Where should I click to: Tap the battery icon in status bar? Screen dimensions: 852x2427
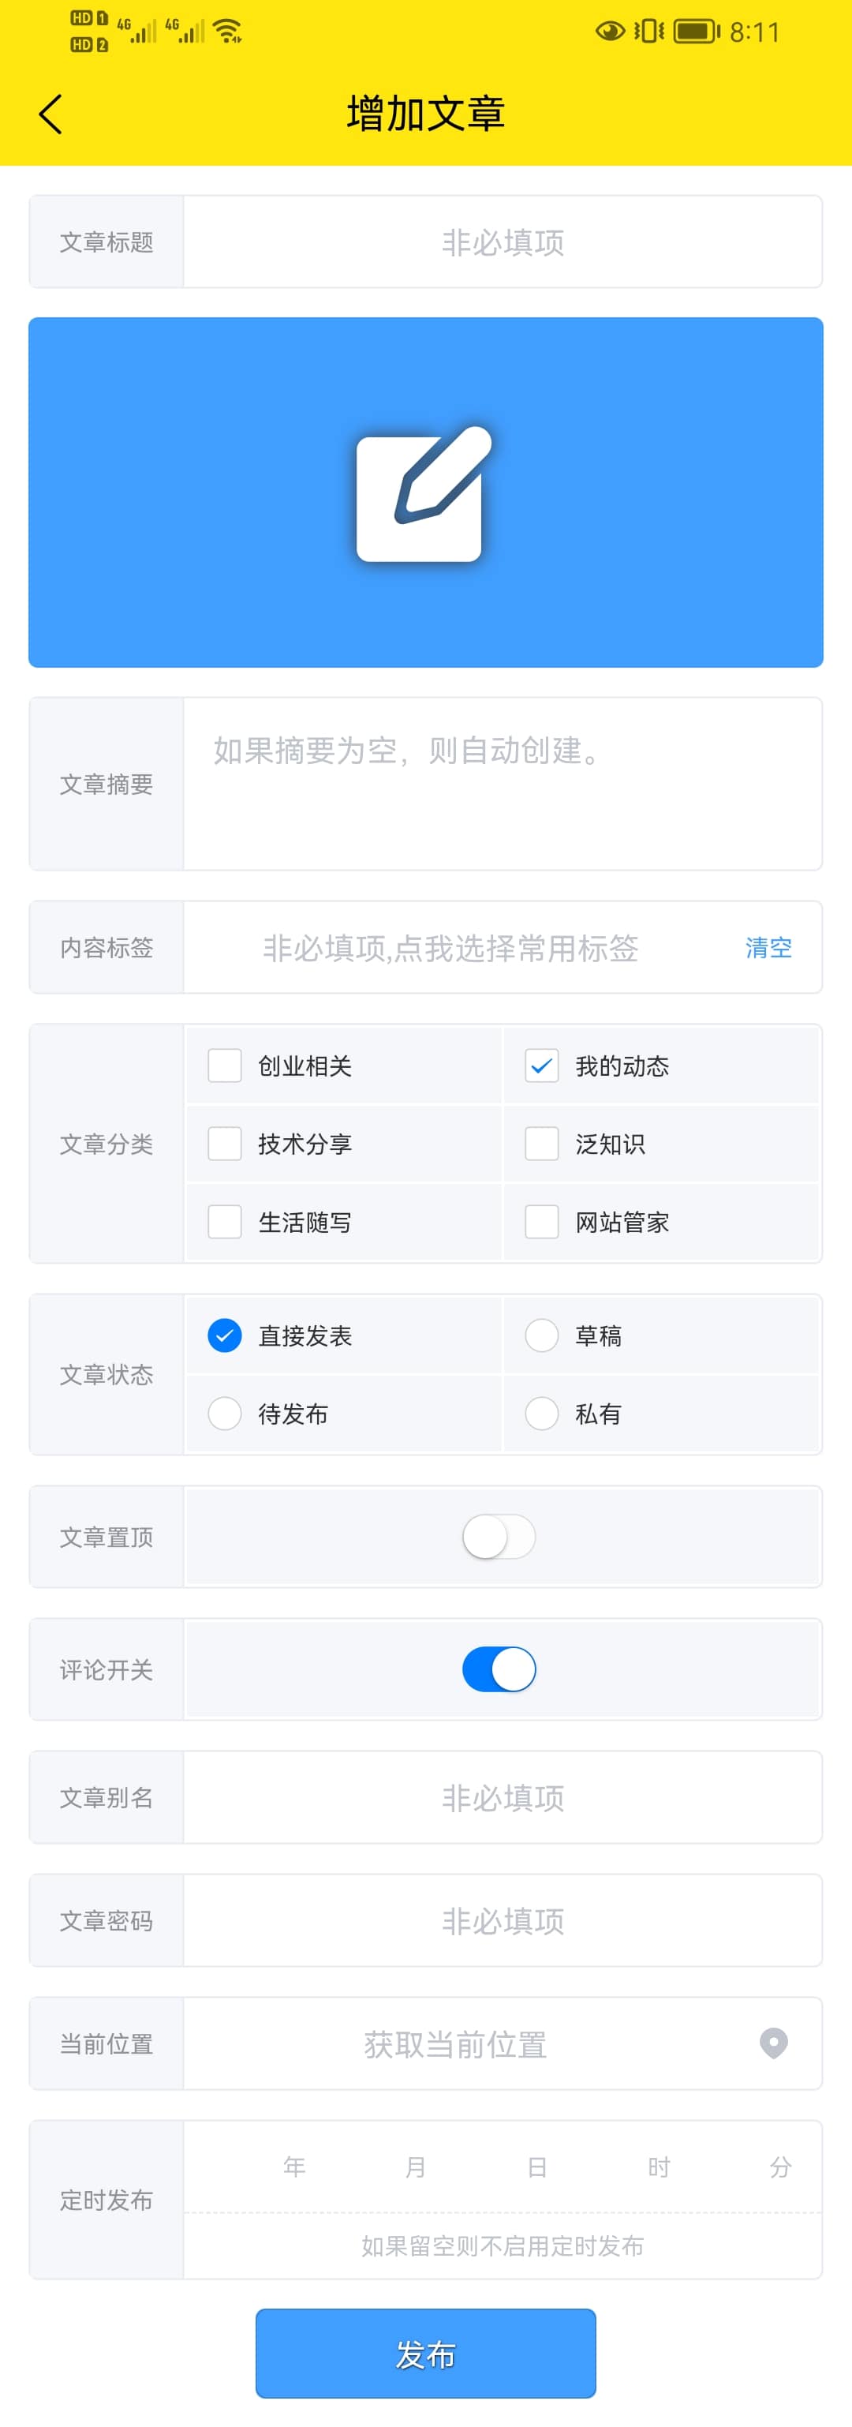click(695, 31)
